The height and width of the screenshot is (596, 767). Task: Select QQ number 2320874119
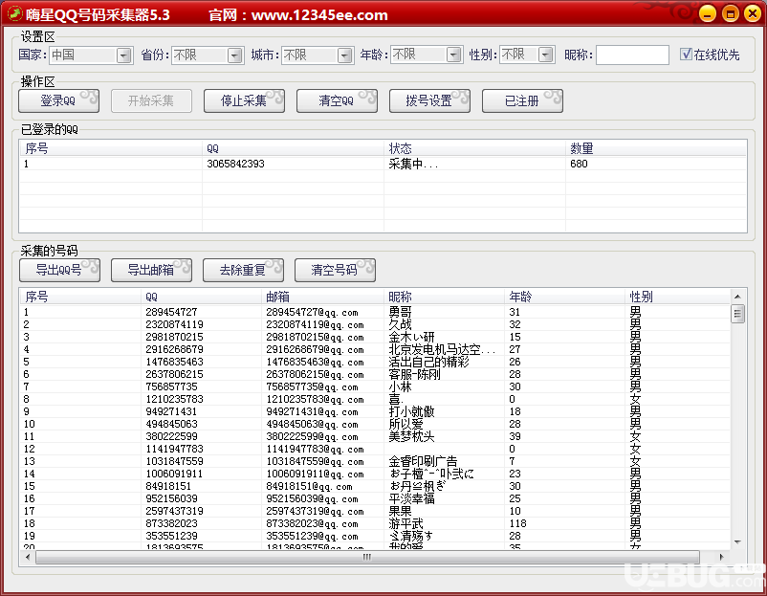(174, 324)
